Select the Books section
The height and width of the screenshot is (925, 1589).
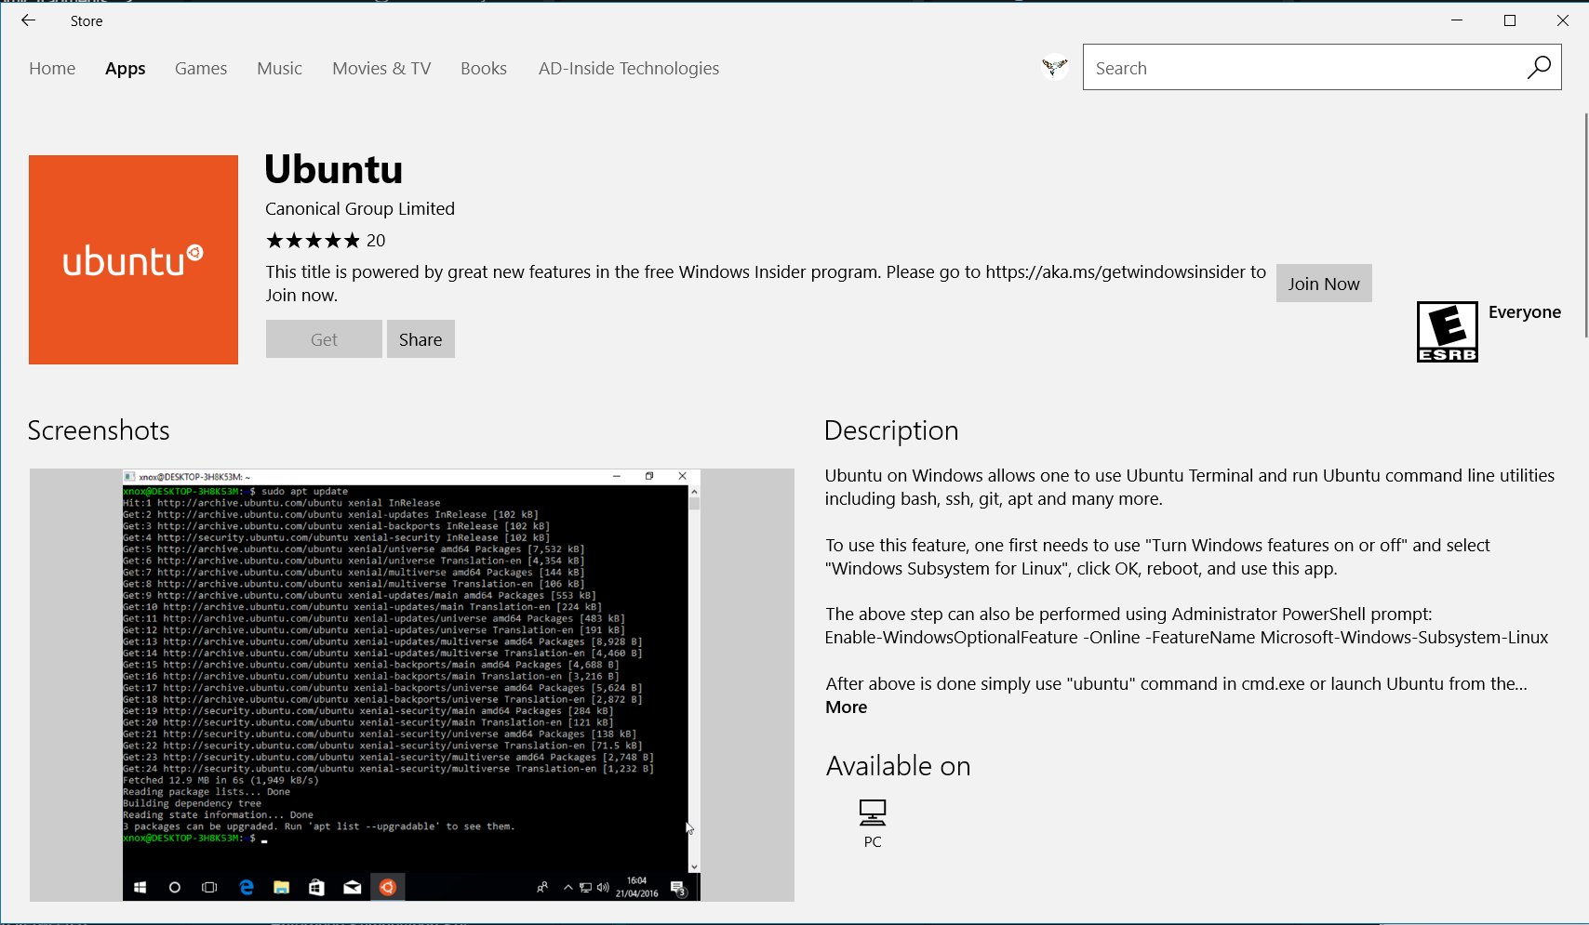[484, 68]
